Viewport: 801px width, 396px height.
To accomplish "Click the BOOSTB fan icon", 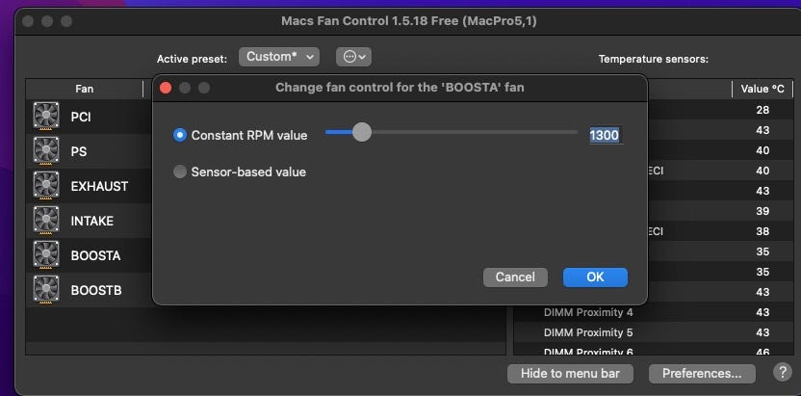I will (46, 289).
